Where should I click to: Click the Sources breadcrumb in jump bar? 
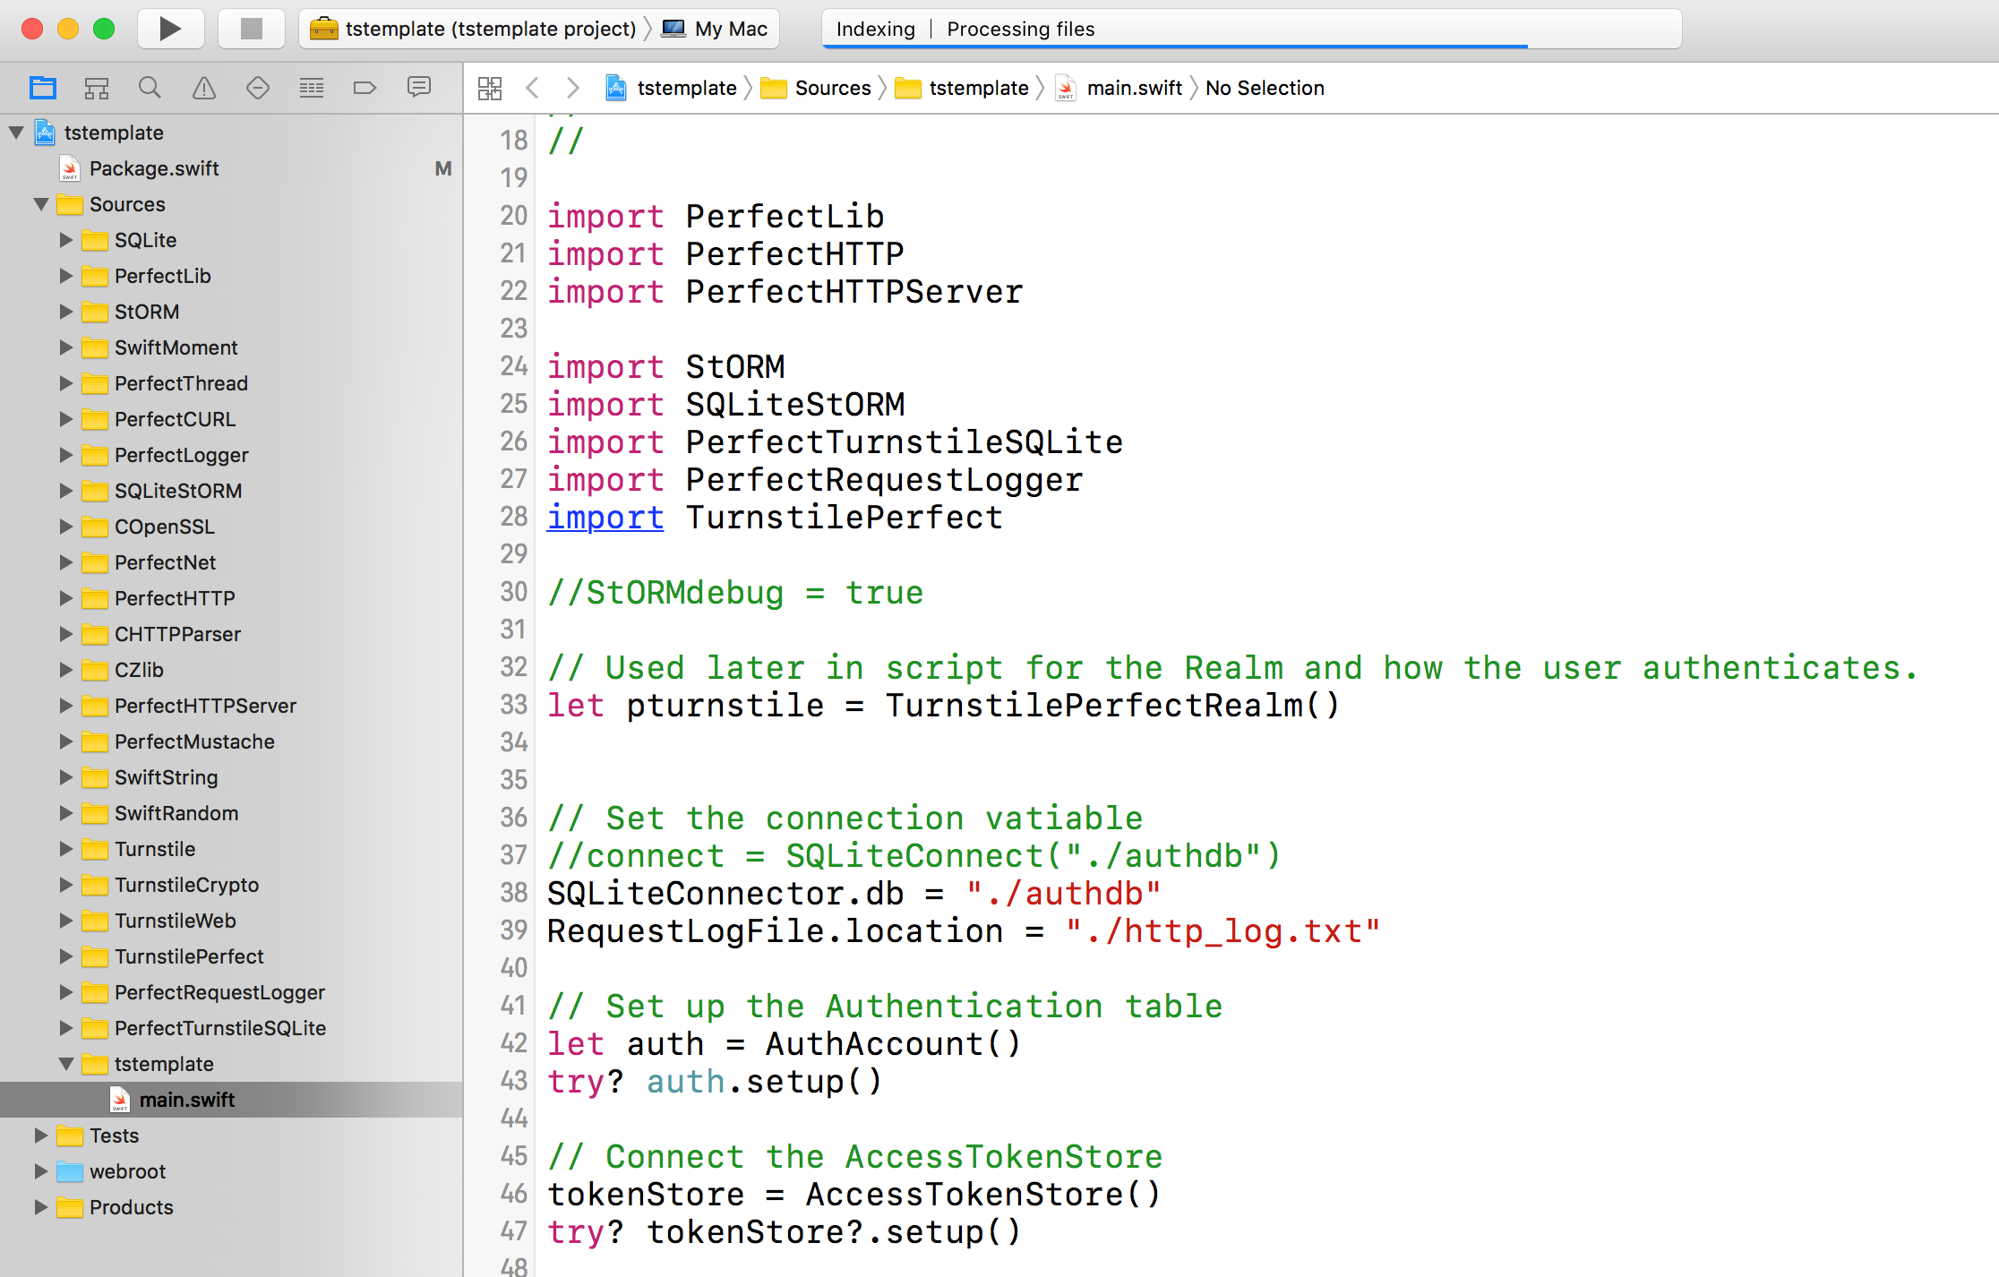click(832, 88)
